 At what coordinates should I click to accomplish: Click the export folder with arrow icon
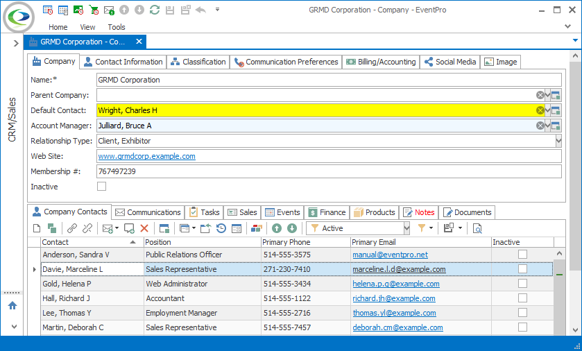coord(205,228)
